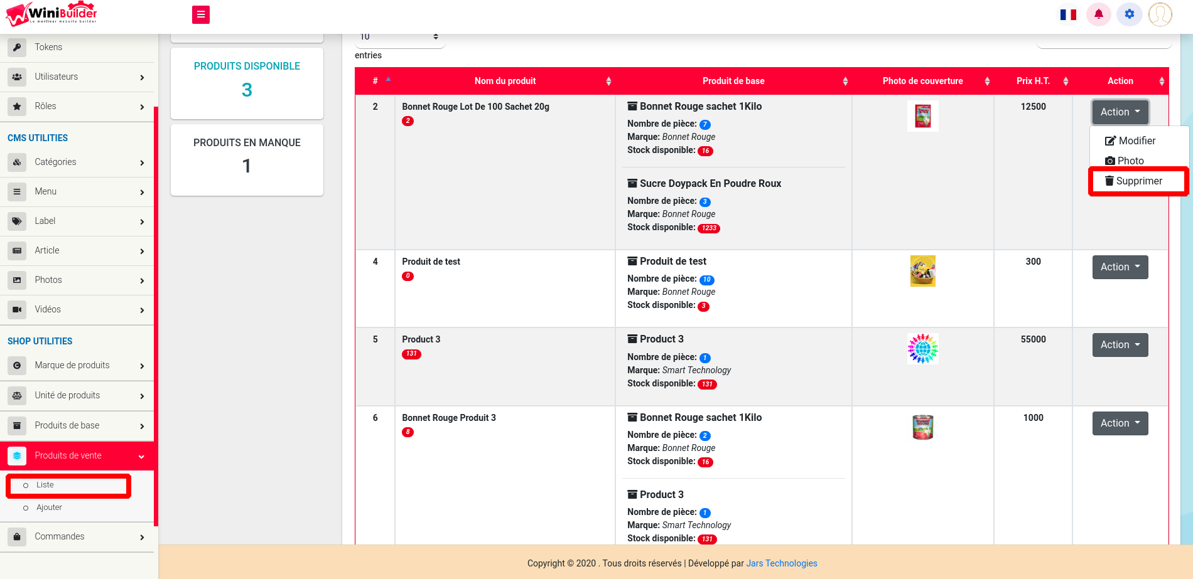Click the Tokens key icon
The image size is (1193, 579).
tap(17, 47)
